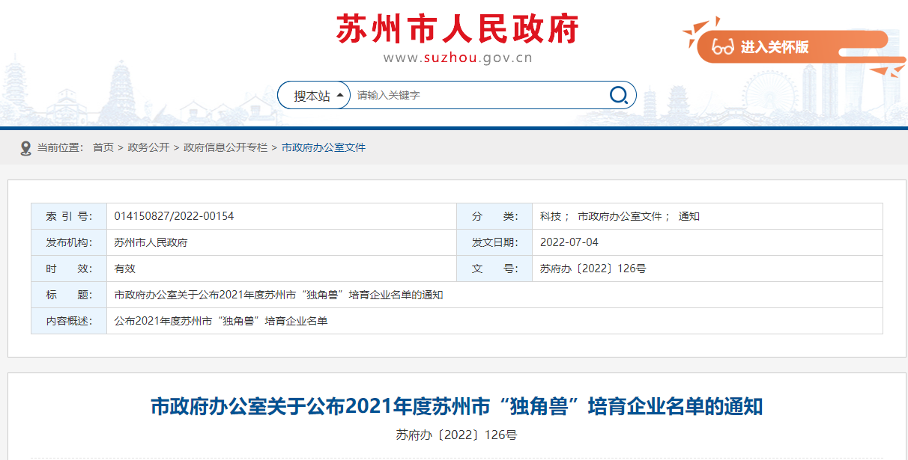This screenshot has width=908, height=460.
Task: Click the 索引号 label cell
Action: click(x=69, y=216)
